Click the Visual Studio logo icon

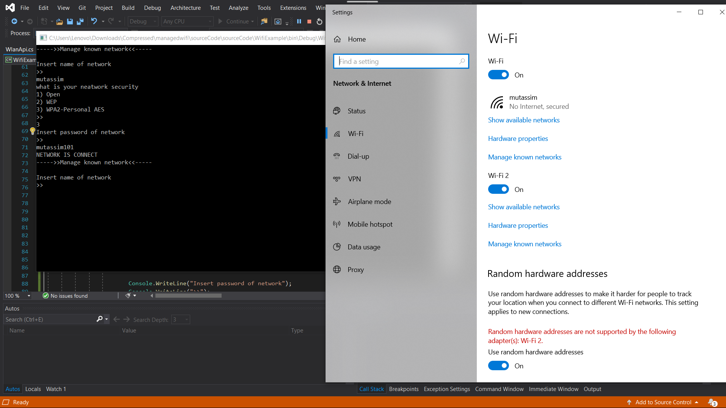pyautogui.click(x=10, y=8)
